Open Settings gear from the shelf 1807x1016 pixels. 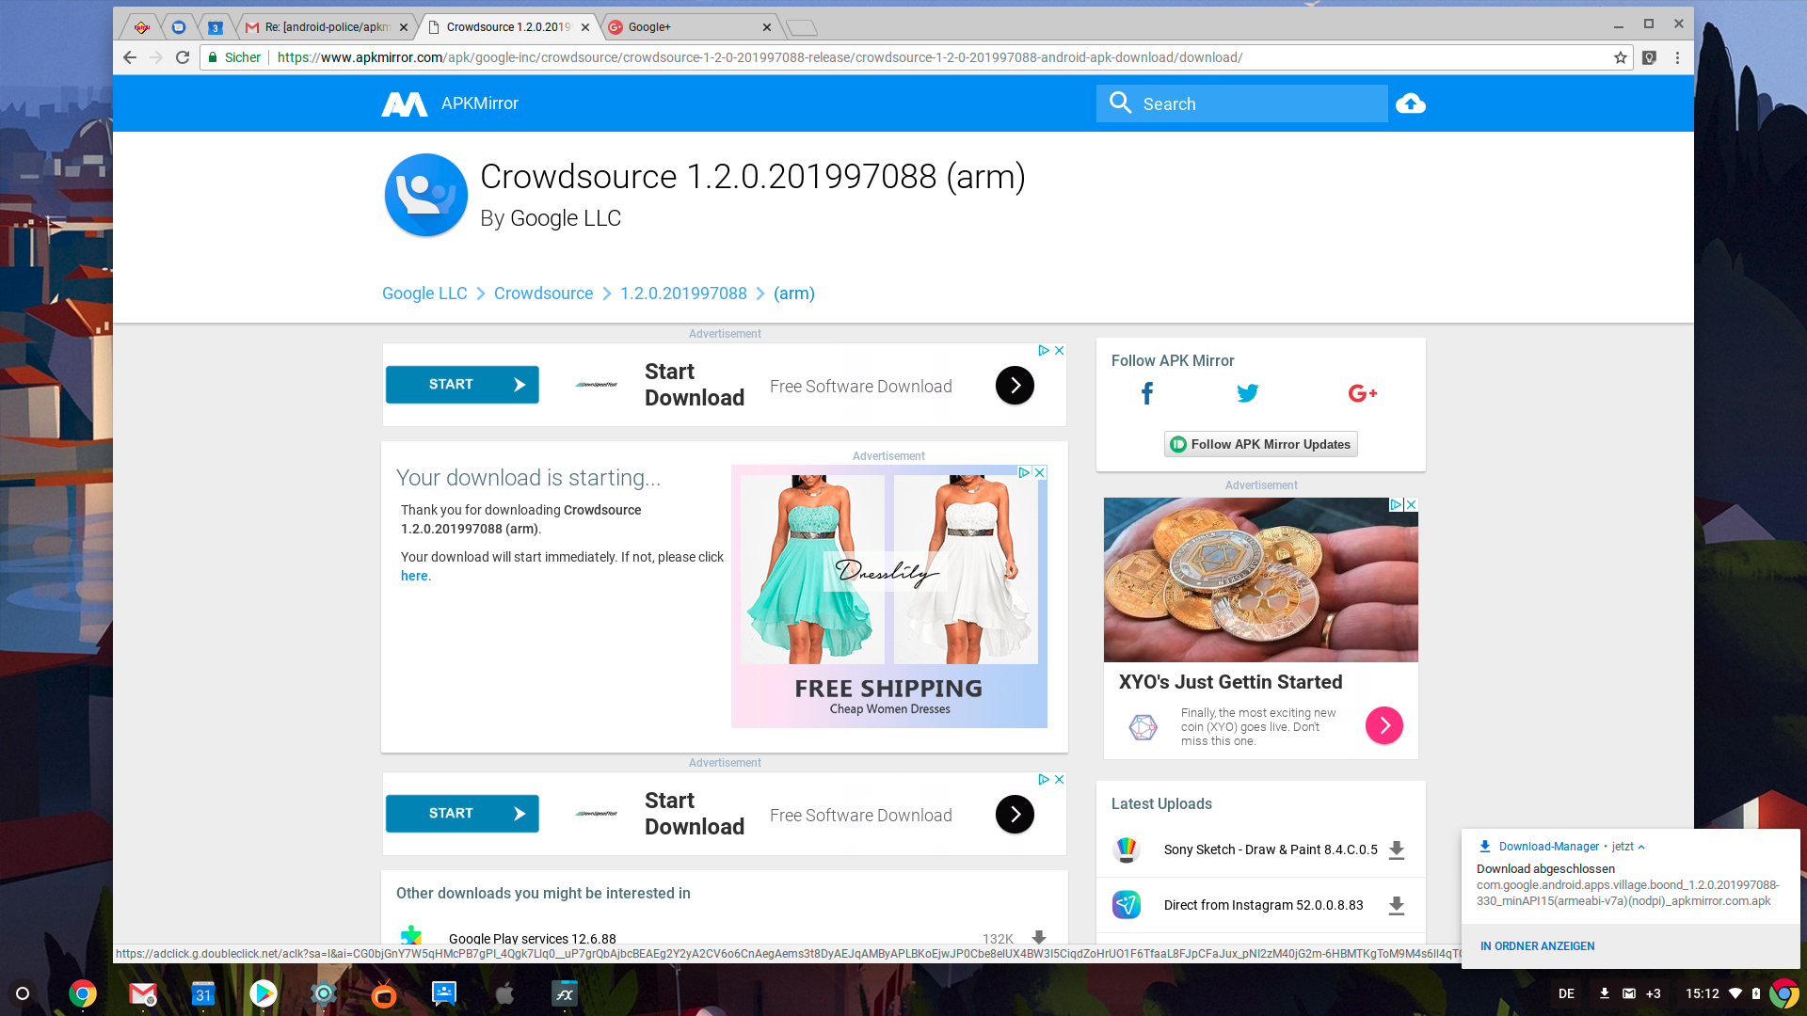click(324, 993)
